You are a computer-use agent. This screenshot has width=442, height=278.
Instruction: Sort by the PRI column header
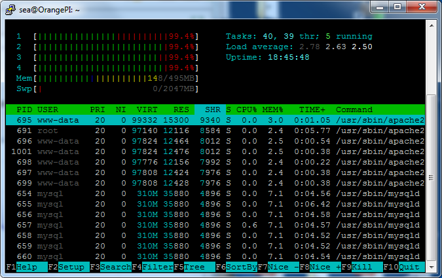click(98, 109)
